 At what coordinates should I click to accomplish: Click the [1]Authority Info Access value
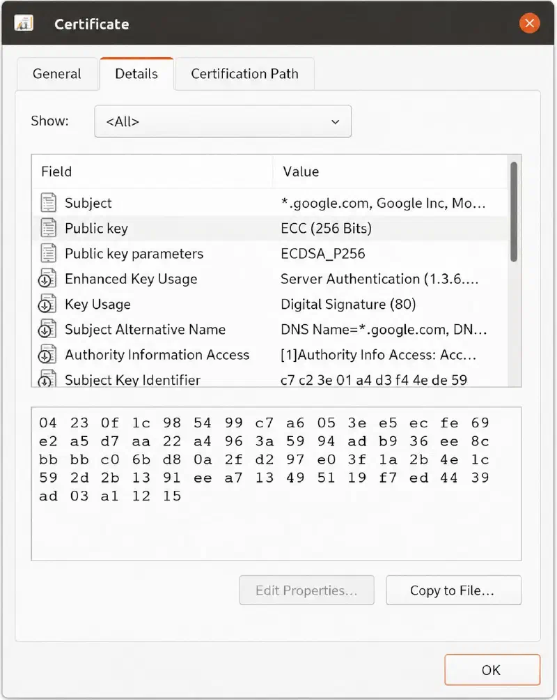click(379, 355)
